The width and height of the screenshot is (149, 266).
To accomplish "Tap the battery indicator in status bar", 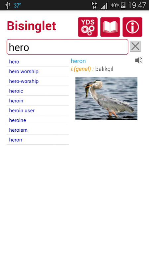I will coord(123,5).
